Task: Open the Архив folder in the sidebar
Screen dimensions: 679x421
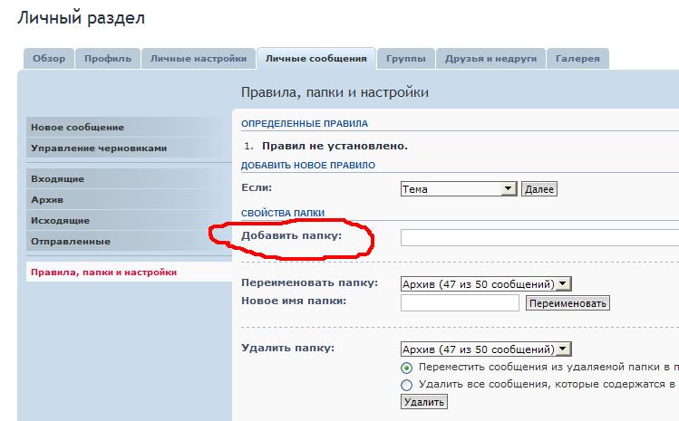Action: tap(47, 200)
